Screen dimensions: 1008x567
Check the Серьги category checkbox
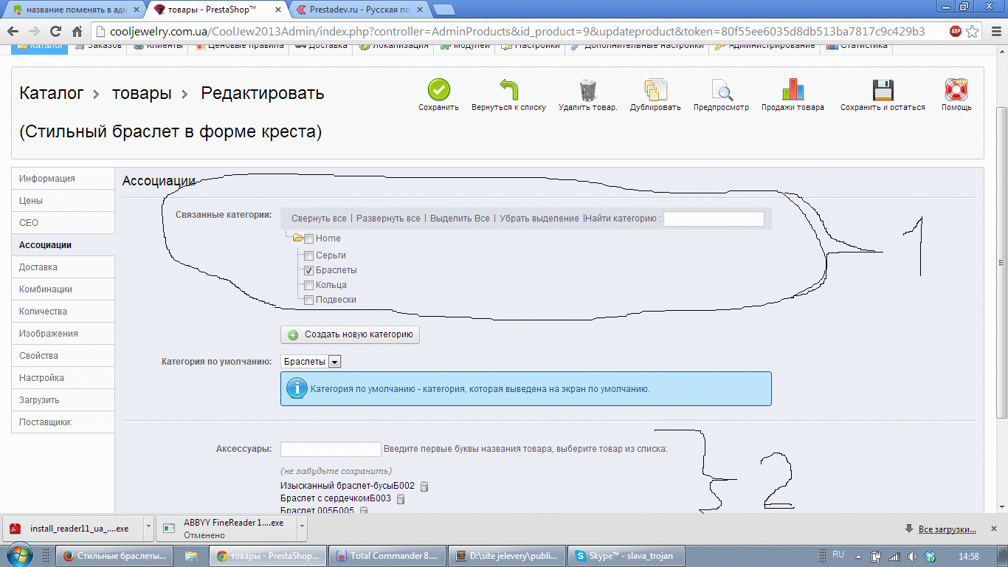pos(309,255)
